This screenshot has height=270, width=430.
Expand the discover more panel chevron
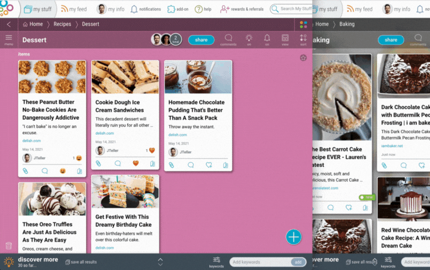click(x=160, y=261)
